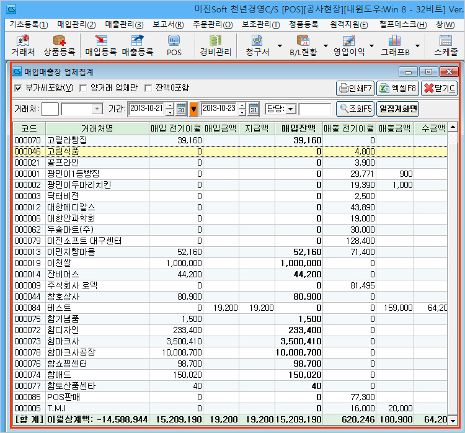Open 청구서 toolbar icon

tap(257, 45)
